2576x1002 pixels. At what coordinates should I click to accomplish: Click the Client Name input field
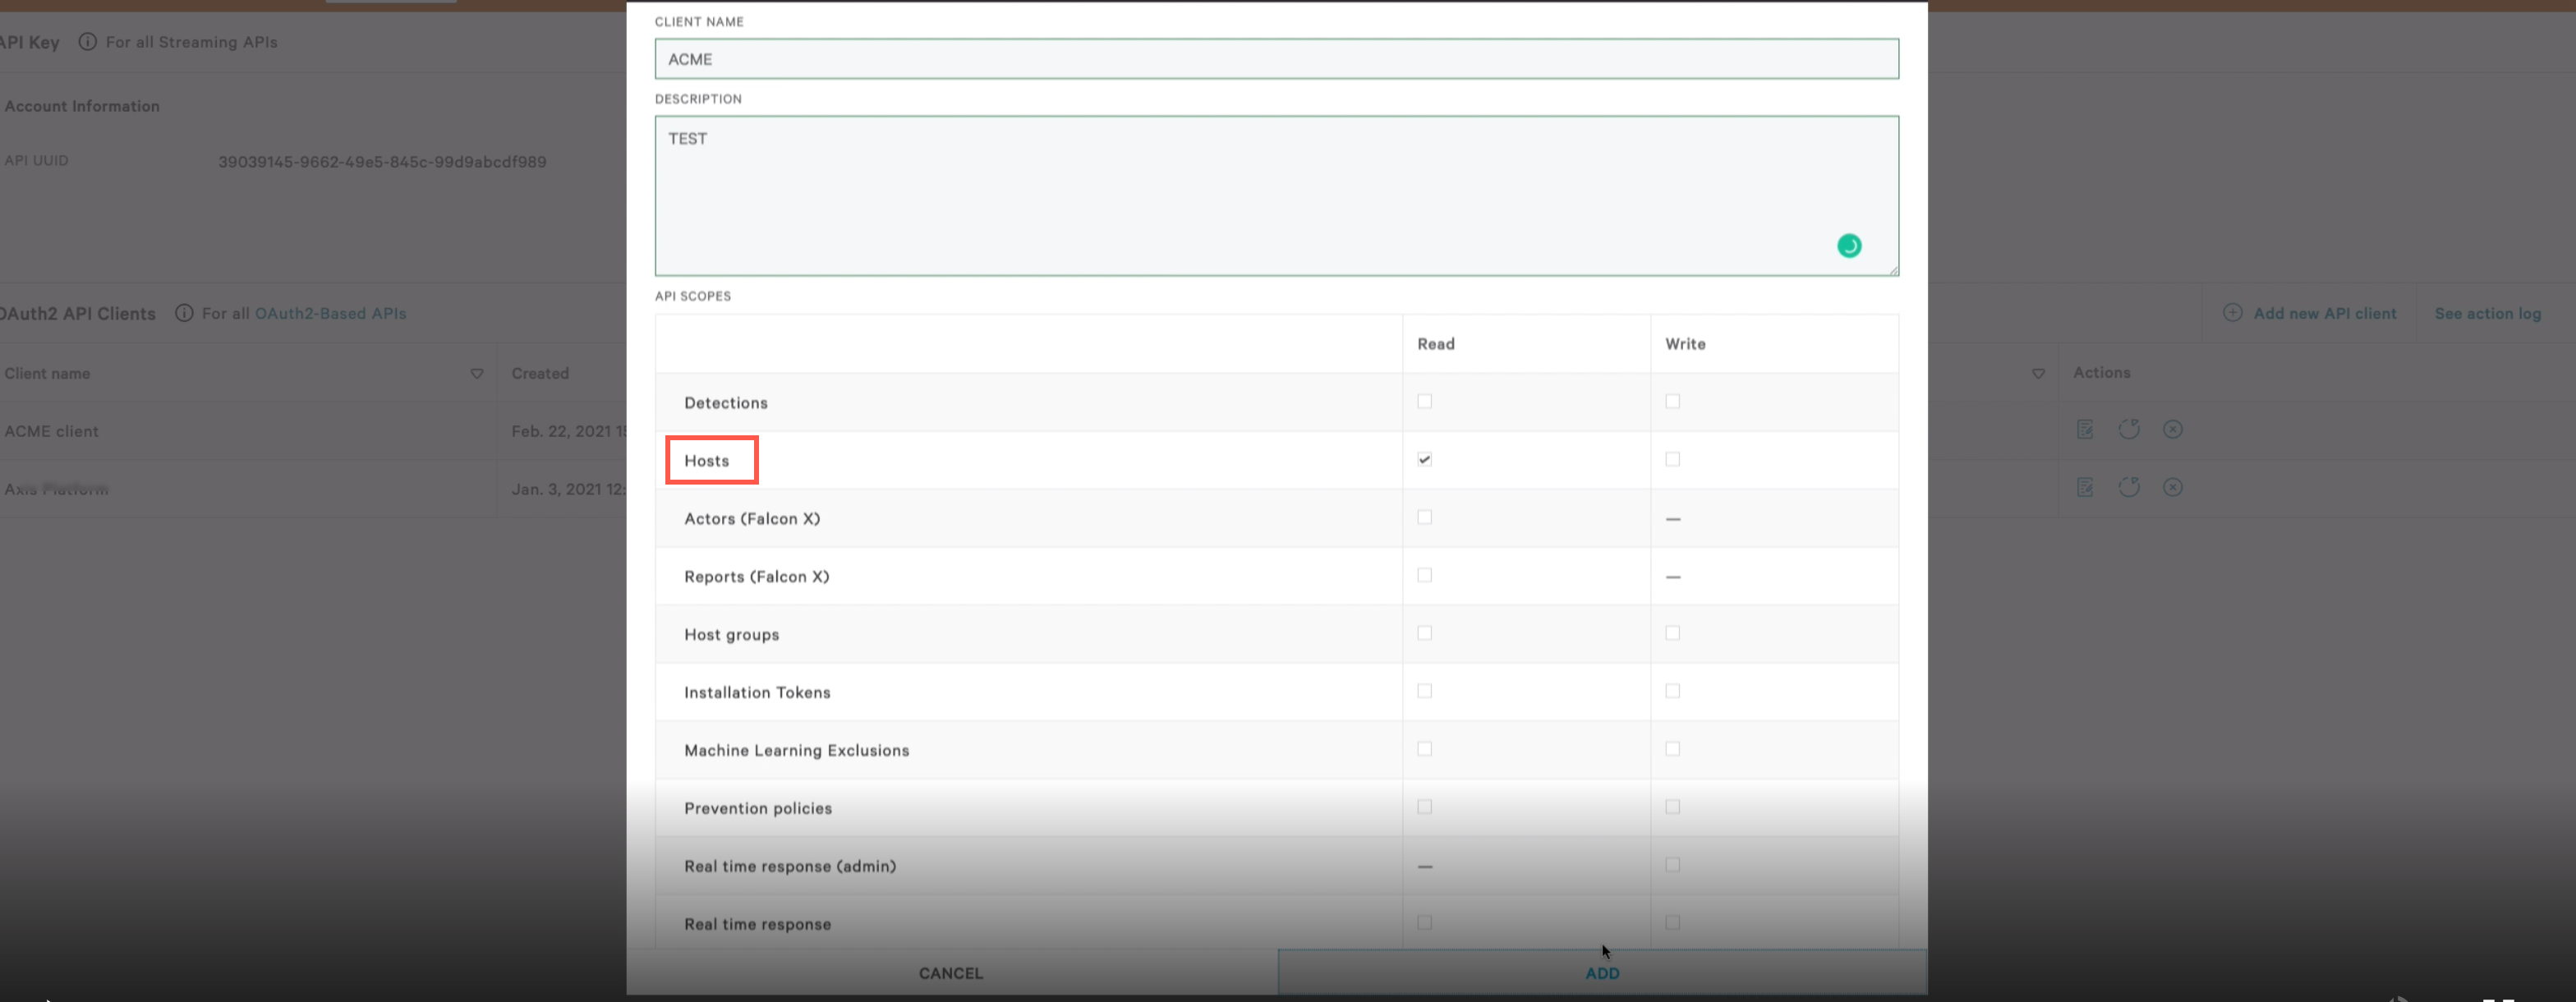coord(1276,59)
